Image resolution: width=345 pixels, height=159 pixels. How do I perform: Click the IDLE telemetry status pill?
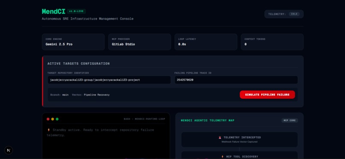(294, 14)
